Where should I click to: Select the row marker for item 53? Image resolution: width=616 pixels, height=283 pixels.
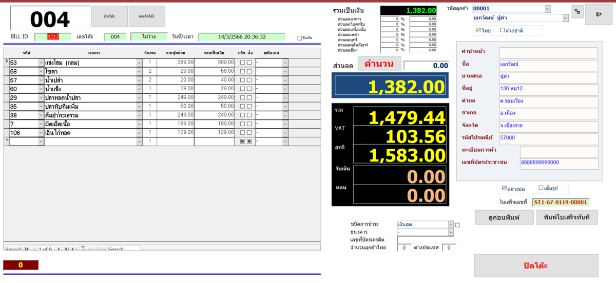tap(6, 62)
